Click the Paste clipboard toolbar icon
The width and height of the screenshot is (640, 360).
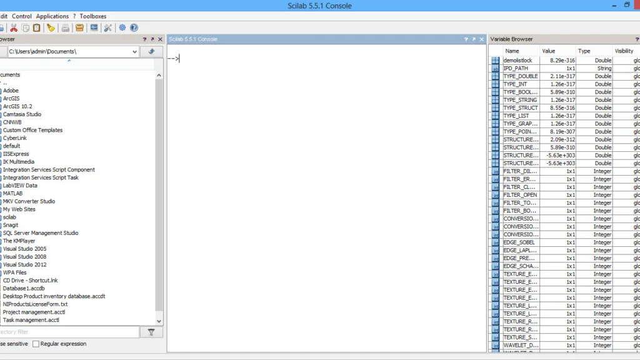coord(37,27)
